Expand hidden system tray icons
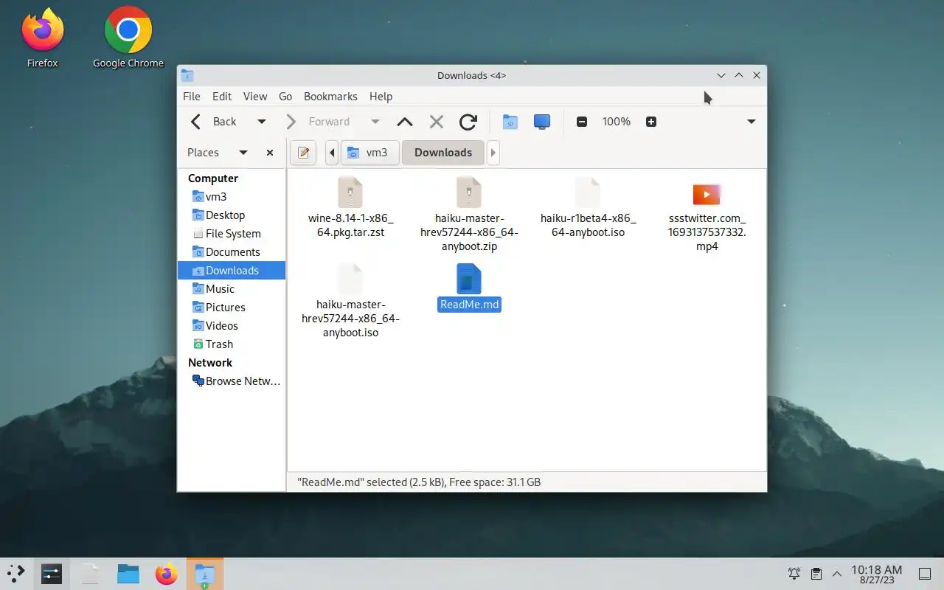The image size is (944, 590). click(x=837, y=574)
